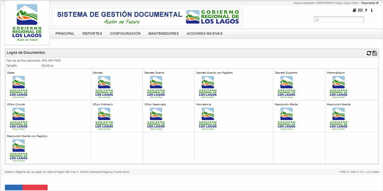Select the Providencia logo image
The height and width of the screenshot is (191, 383).
coord(207,118)
